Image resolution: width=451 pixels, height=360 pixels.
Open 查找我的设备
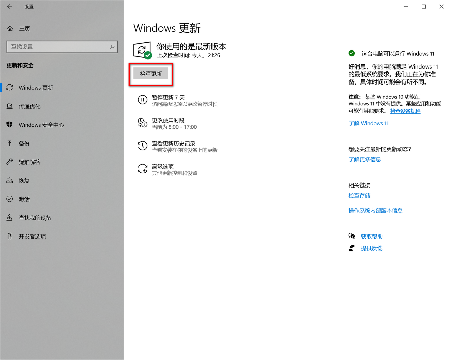click(x=35, y=218)
